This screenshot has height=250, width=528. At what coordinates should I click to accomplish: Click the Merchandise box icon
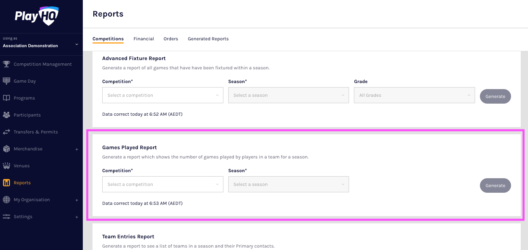point(6,149)
